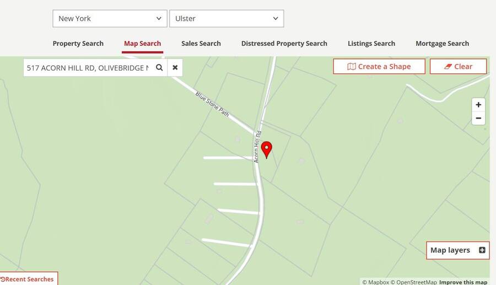
Task: Clear the address with the X icon
Action: pos(175,67)
